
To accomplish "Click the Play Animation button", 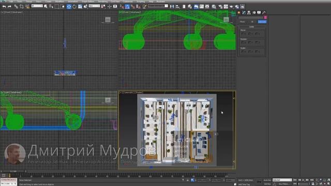I will [303, 180].
